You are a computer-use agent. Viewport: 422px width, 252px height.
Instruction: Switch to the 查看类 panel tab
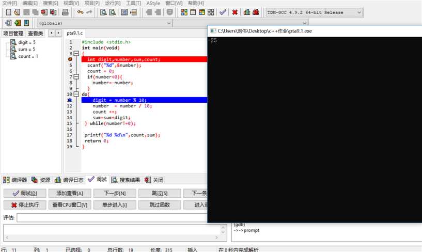point(36,34)
